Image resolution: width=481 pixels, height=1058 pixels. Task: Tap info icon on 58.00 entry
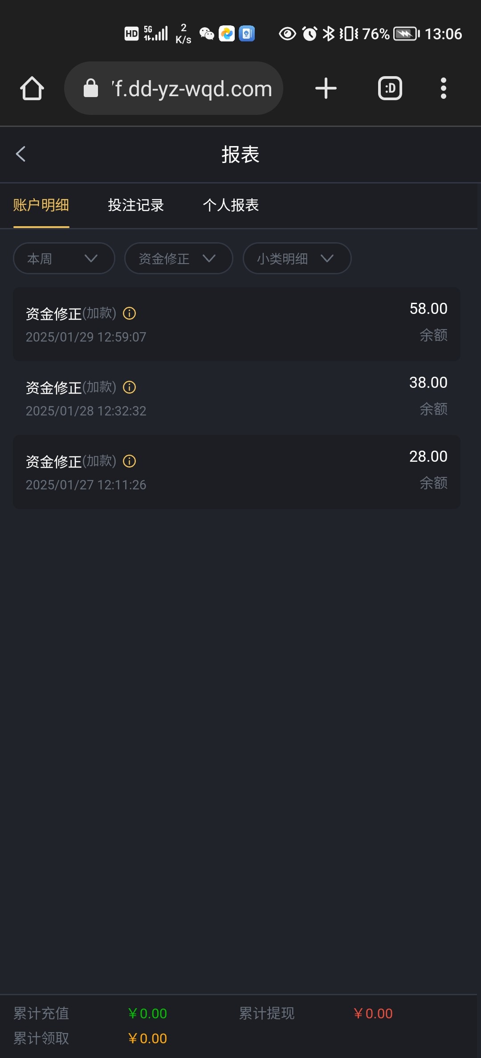(129, 313)
